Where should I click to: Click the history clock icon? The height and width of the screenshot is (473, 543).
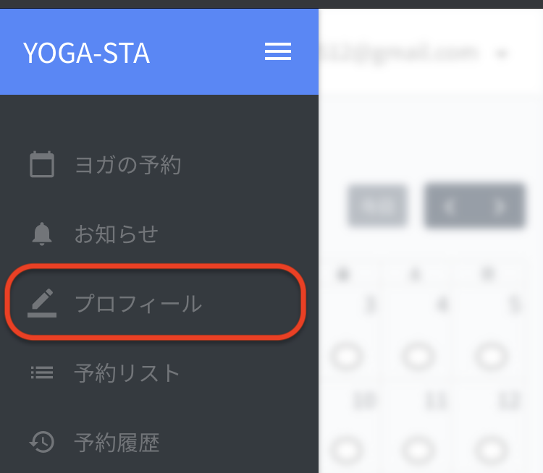pos(42,442)
